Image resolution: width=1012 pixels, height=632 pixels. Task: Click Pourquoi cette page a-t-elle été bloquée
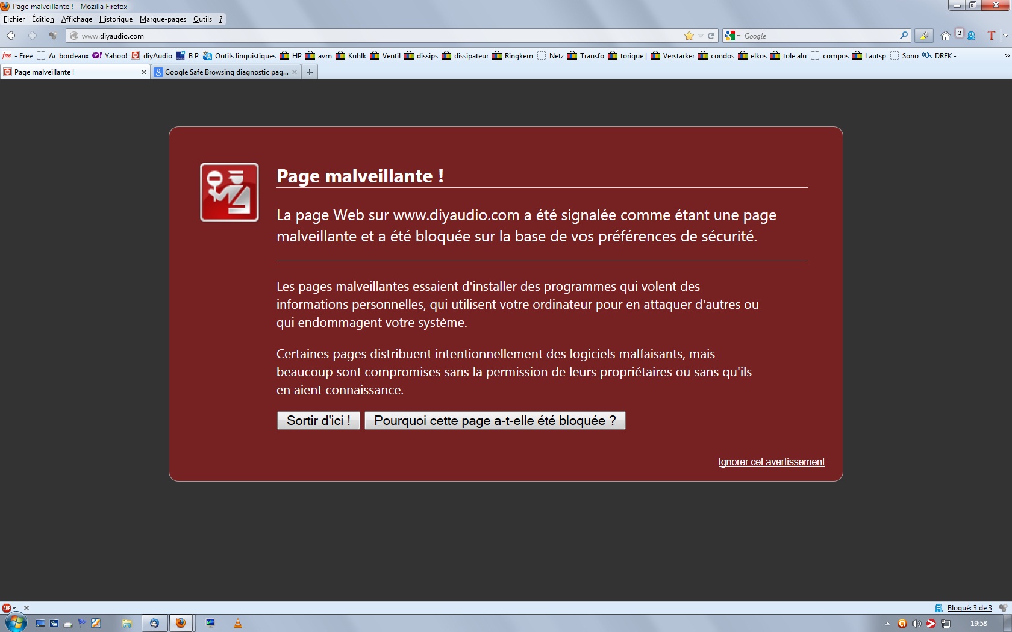pyautogui.click(x=495, y=420)
